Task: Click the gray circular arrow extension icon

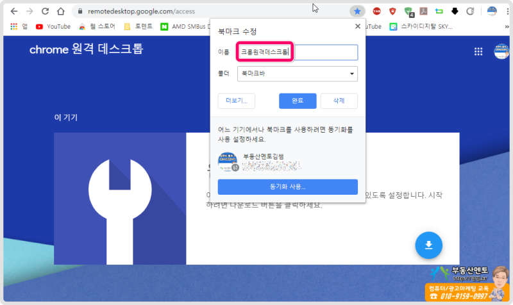Action: [470, 12]
